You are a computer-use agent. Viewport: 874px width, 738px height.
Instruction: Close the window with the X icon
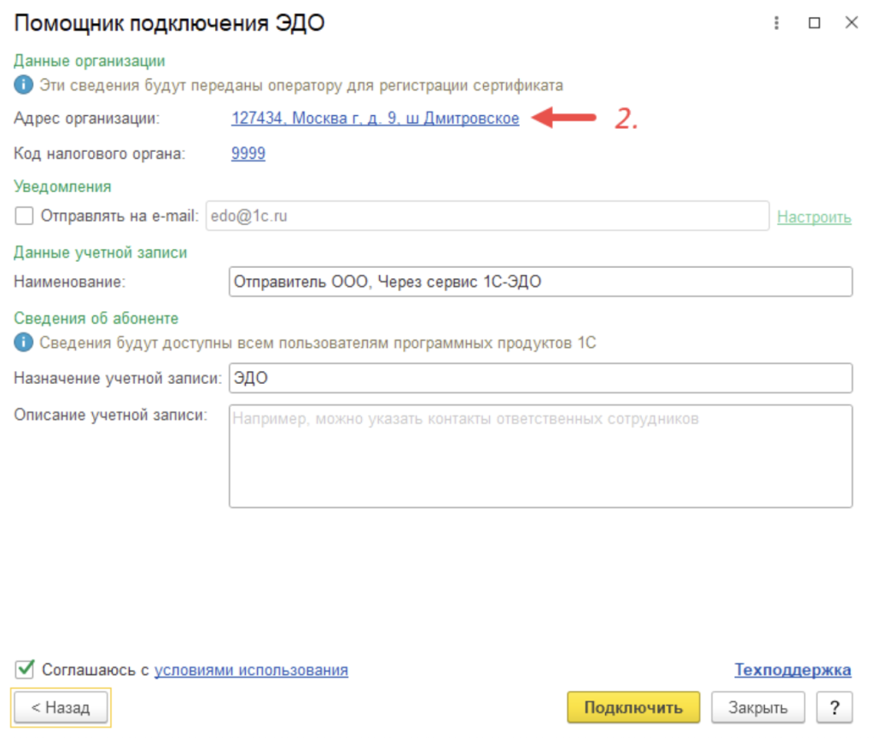(851, 23)
